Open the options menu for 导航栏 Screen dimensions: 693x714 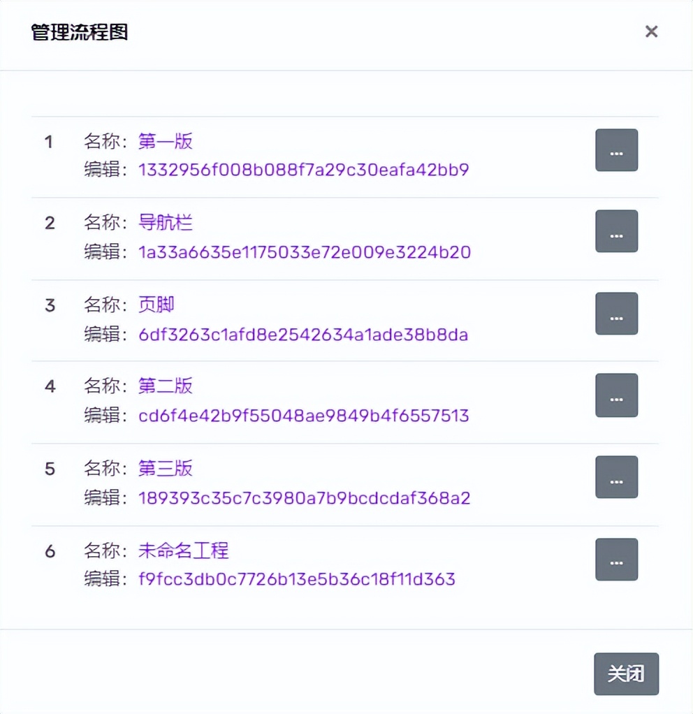pyautogui.click(x=616, y=231)
